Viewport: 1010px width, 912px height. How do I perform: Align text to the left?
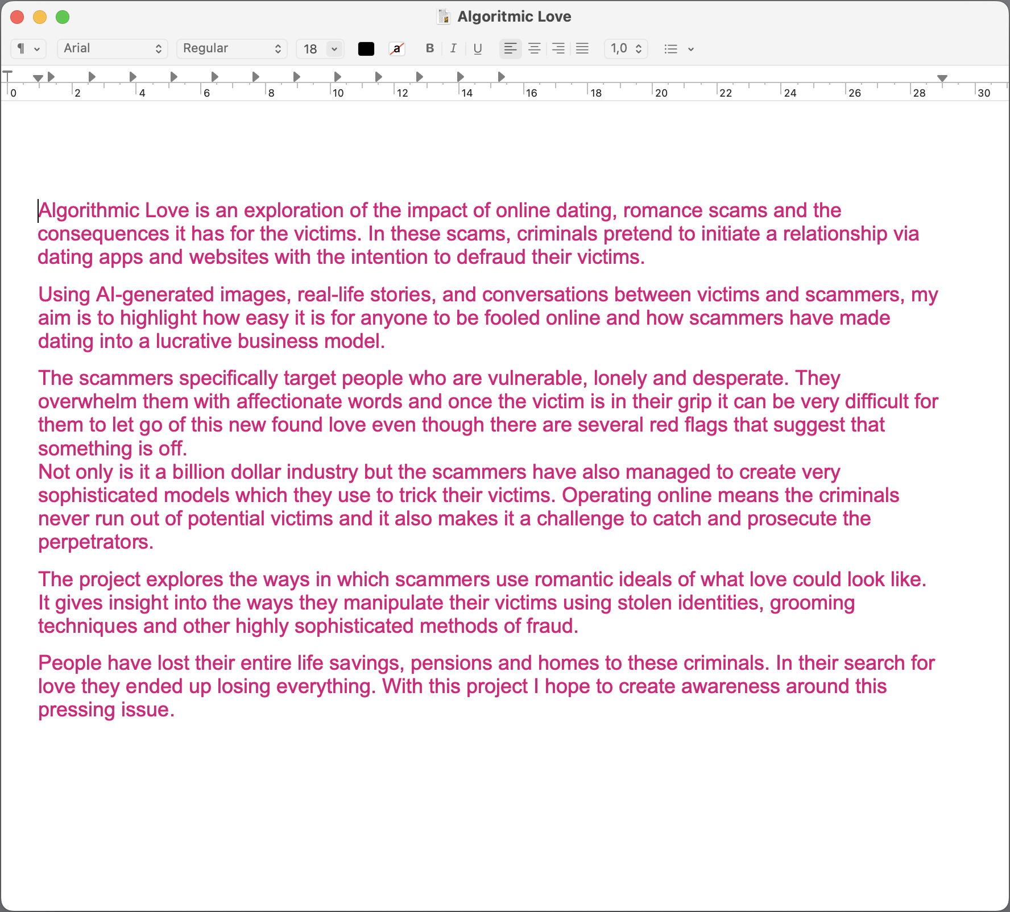pyautogui.click(x=511, y=49)
